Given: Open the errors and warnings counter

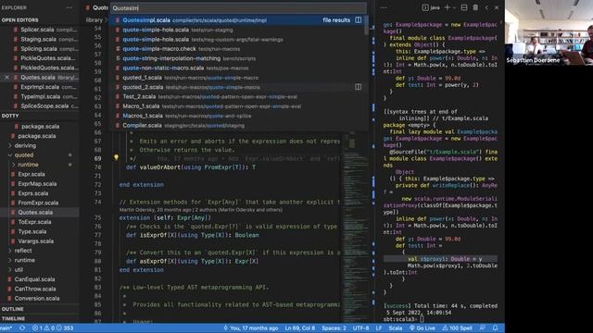Looking at the screenshot, I should click(53, 328).
